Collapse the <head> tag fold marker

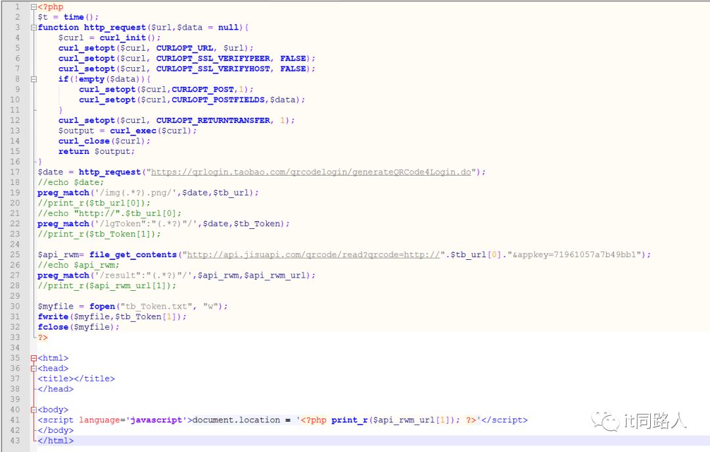click(34, 368)
